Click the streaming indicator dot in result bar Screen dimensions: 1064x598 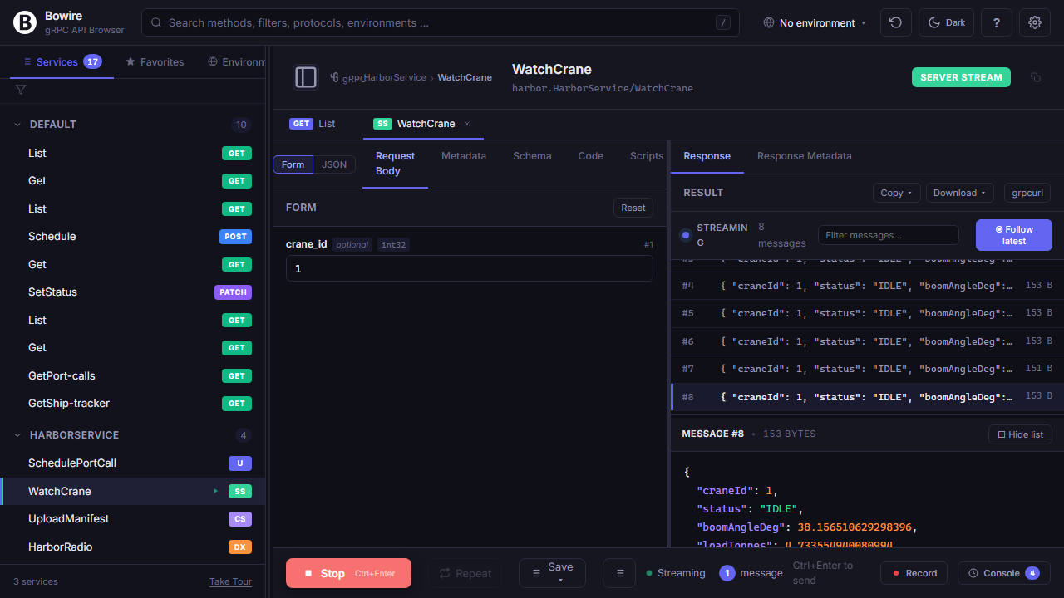tap(686, 235)
